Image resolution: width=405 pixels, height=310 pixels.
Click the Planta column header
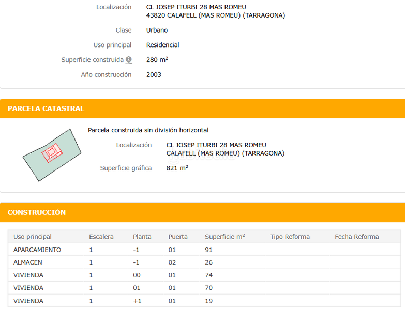[x=142, y=237]
